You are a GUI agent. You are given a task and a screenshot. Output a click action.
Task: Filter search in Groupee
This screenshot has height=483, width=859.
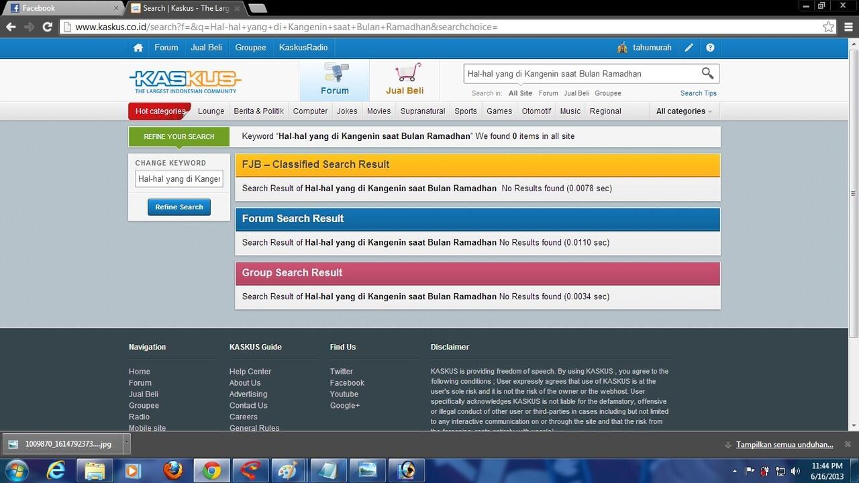click(x=608, y=93)
